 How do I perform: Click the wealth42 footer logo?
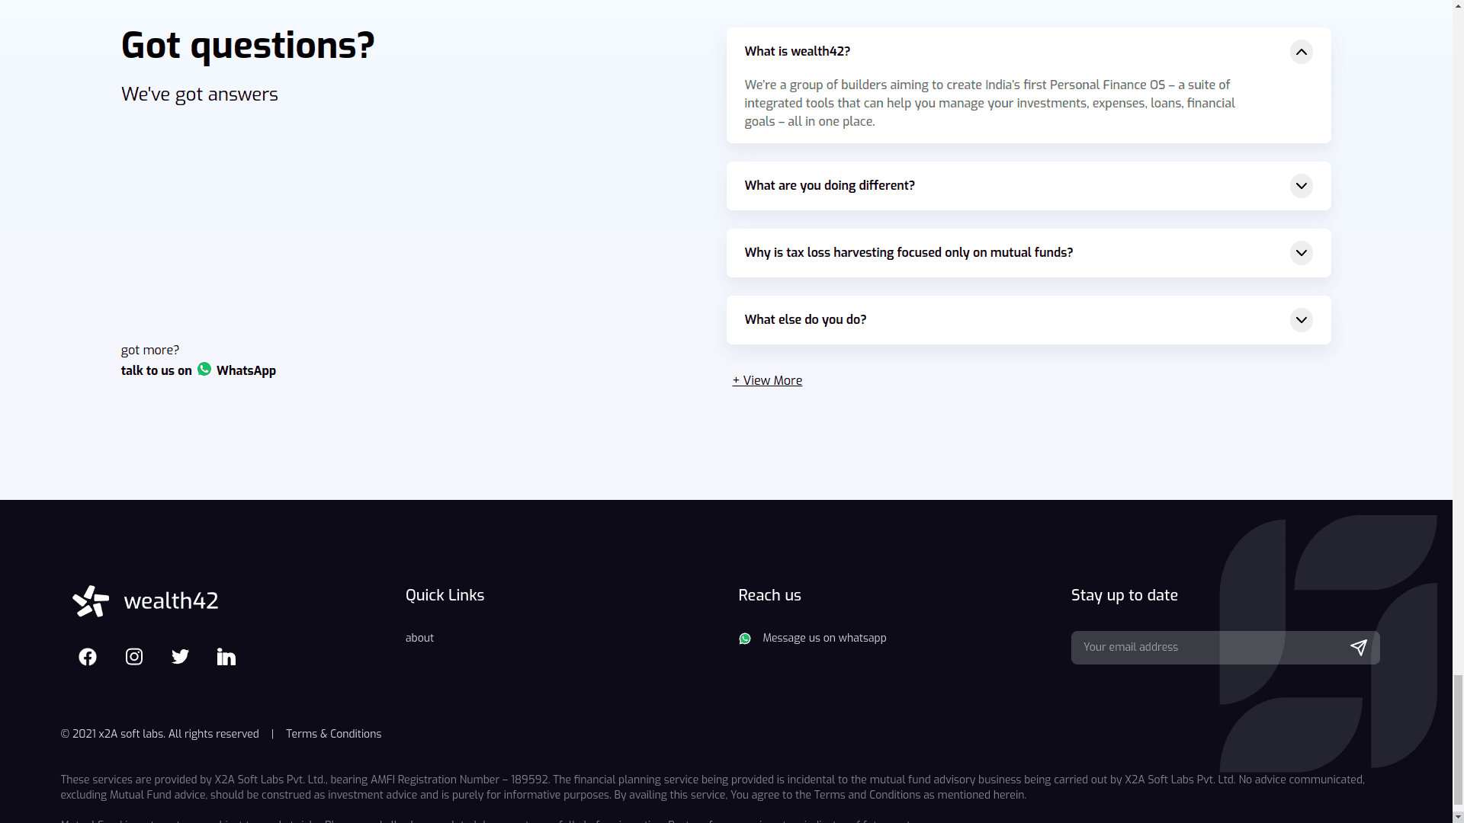(x=146, y=601)
